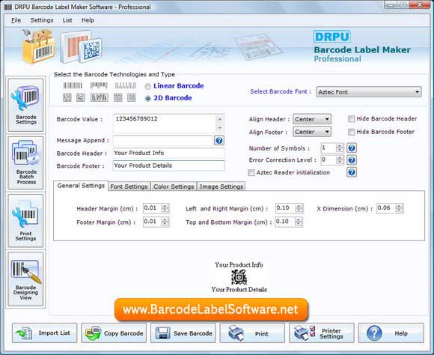Viewport: 434px width, 355px height.
Task: Click the help icon for Number of Symbols
Action: coord(352,148)
